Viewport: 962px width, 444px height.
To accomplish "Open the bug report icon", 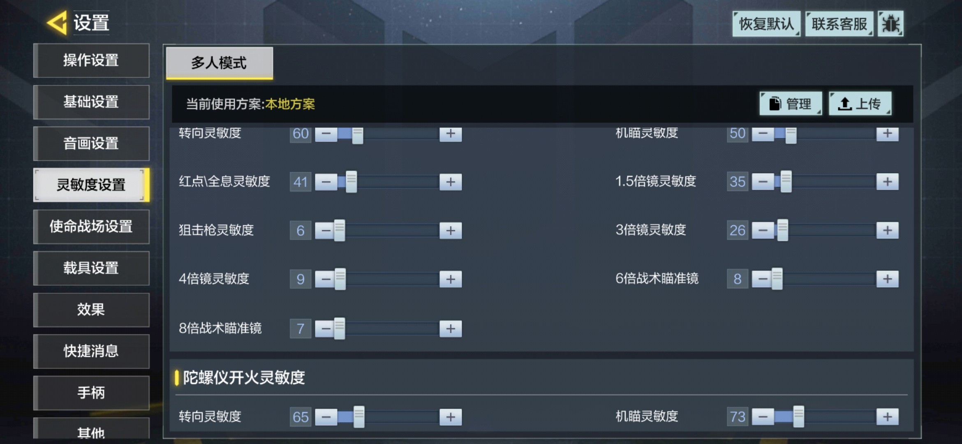I will click(890, 24).
